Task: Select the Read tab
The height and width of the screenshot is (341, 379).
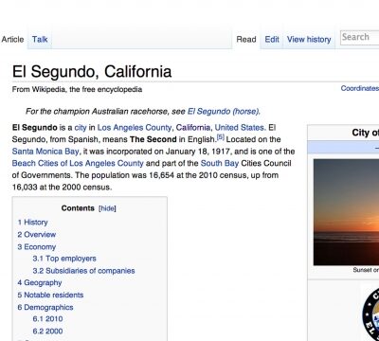Action: pos(246,40)
